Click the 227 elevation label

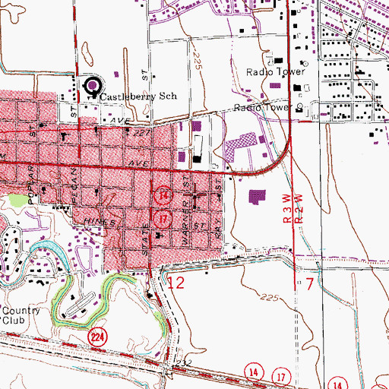point(142,133)
